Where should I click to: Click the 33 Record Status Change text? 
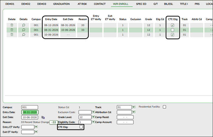click(35, 122)
